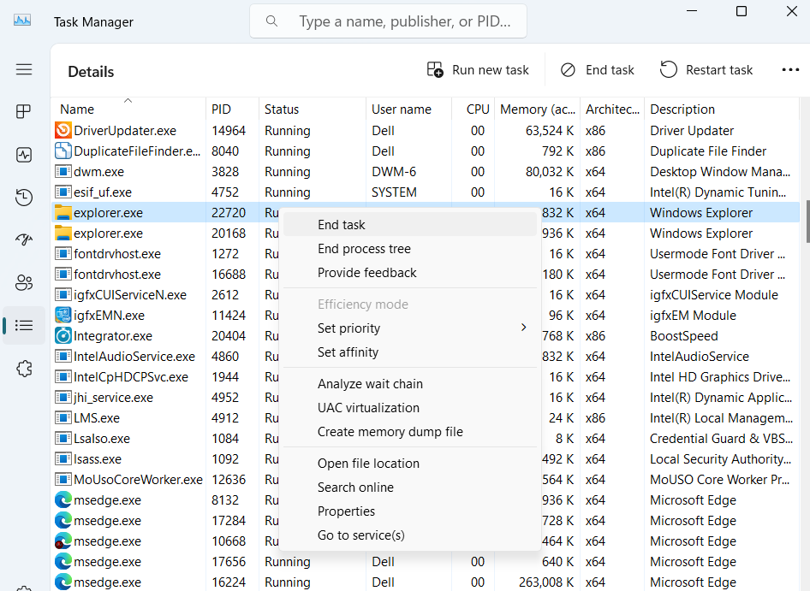The width and height of the screenshot is (810, 591).
Task: Open the Services view
Action: (x=24, y=368)
